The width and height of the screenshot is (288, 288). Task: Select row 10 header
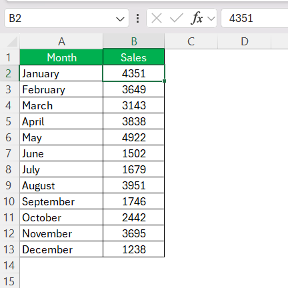[x=9, y=201]
